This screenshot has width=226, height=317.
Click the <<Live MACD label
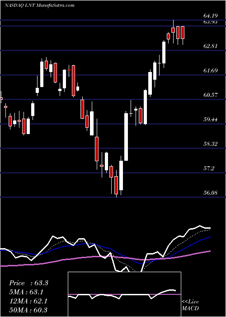tap(190, 305)
